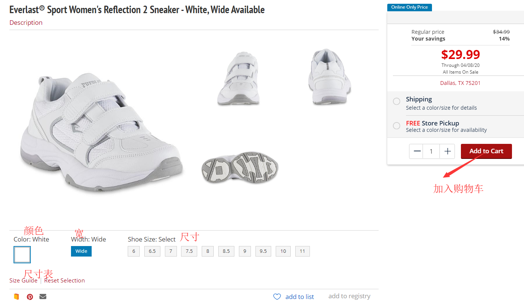Click the email share envelope icon
Screen dimensions: 524x302
click(x=43, y=297)
